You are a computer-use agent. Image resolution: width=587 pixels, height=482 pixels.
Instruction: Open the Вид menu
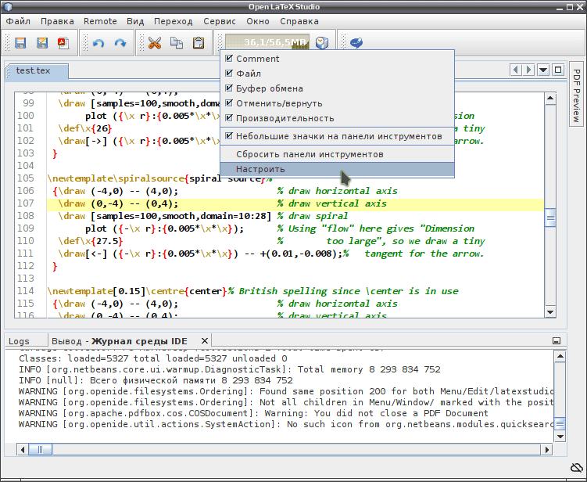point(135,21)
